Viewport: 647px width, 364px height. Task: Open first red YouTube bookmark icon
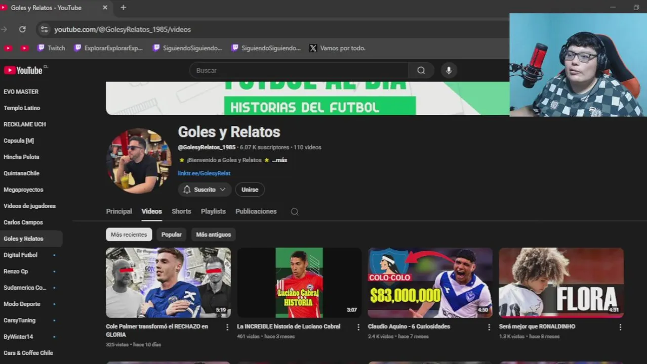tap(8, 48)
